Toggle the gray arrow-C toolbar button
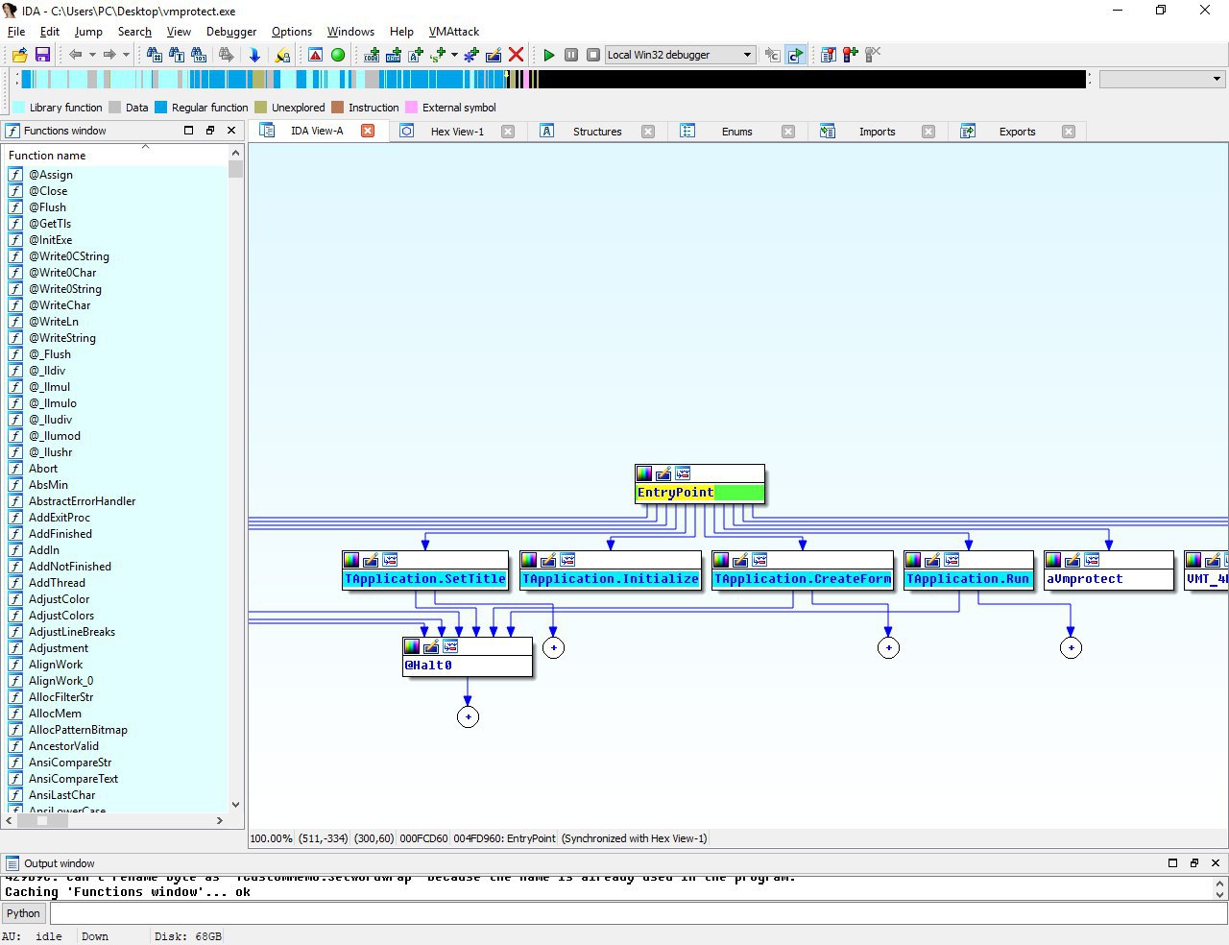 (772, 55)
